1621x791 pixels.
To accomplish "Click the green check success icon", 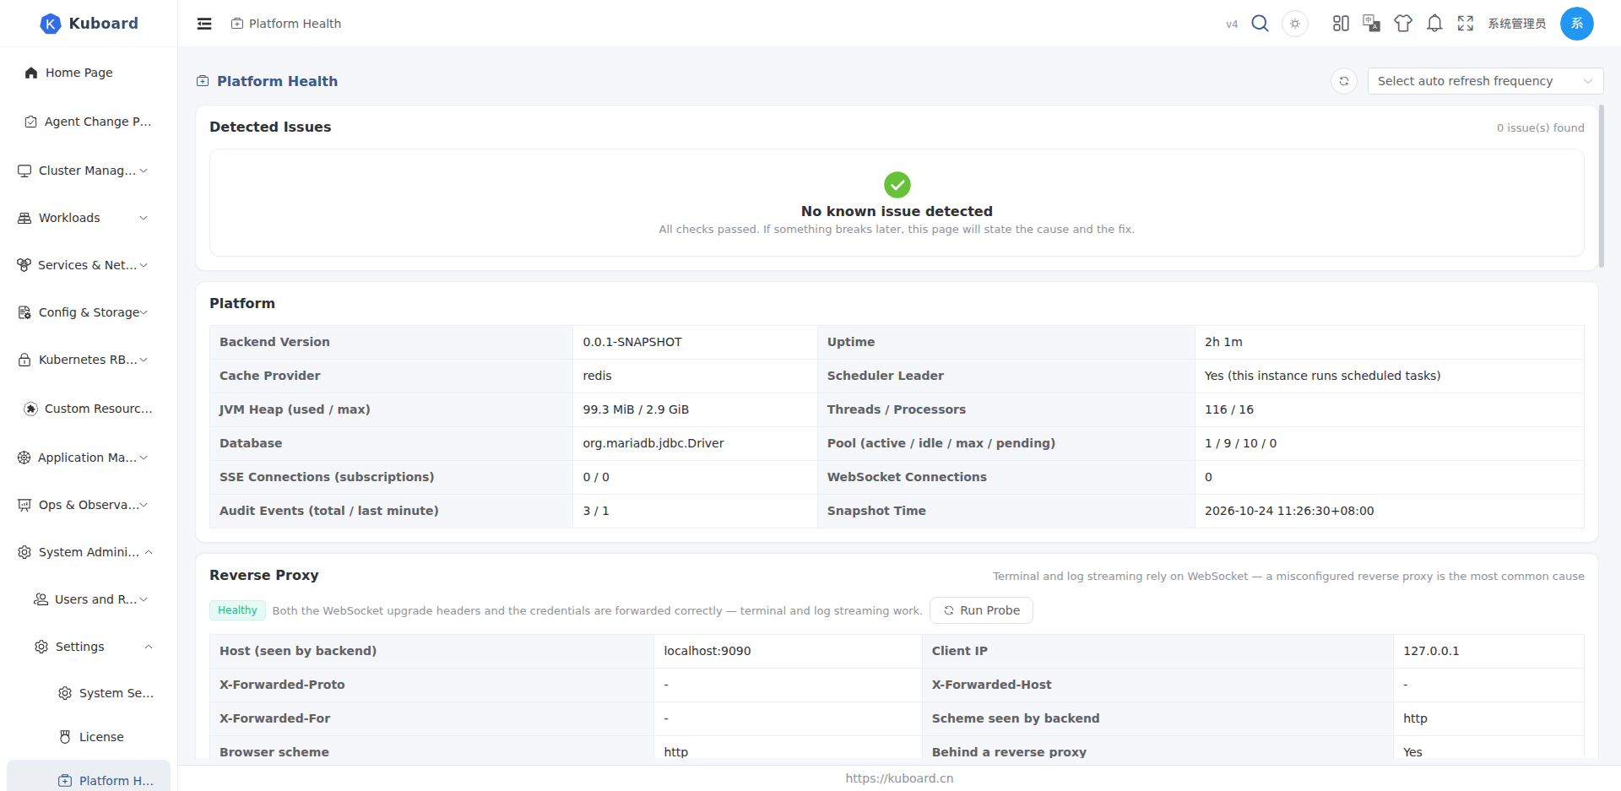I will pyautogui.click(x=897, y=184).
